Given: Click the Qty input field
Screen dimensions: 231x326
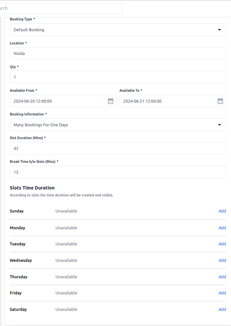Looking at the screenshot, I should coord(118,77).
